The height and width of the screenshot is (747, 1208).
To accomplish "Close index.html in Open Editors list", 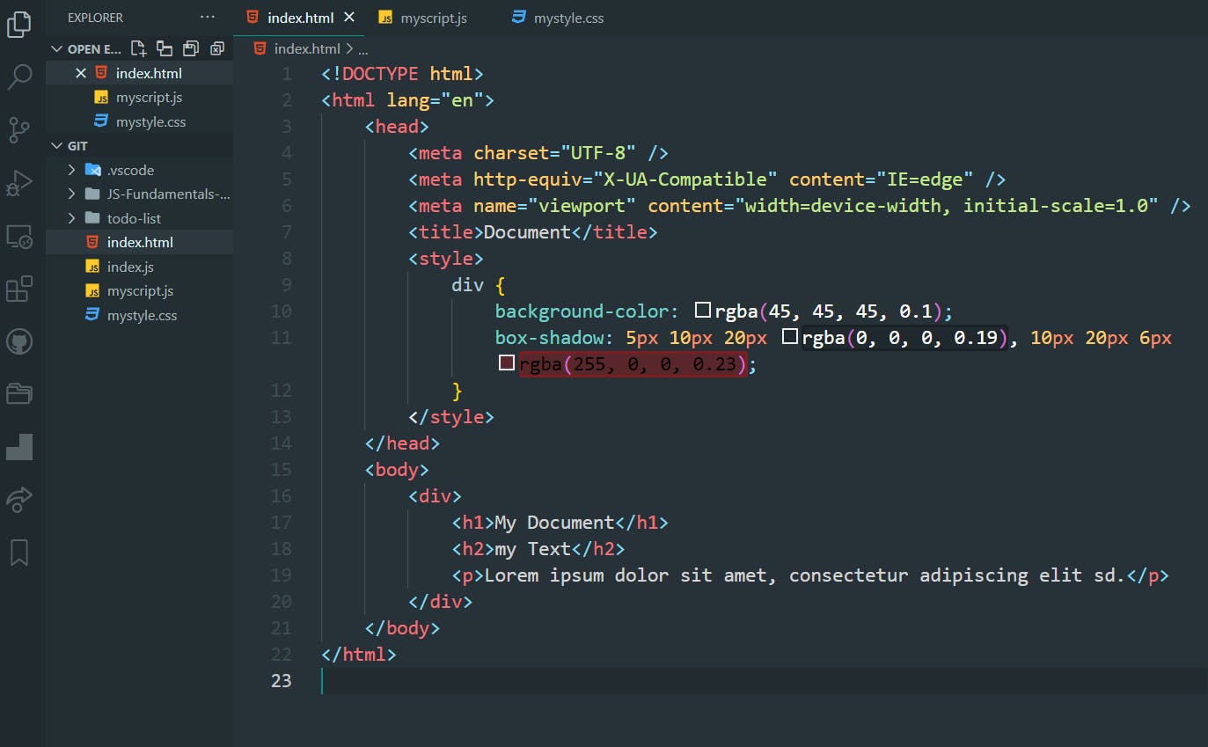I will pos(81,73).
